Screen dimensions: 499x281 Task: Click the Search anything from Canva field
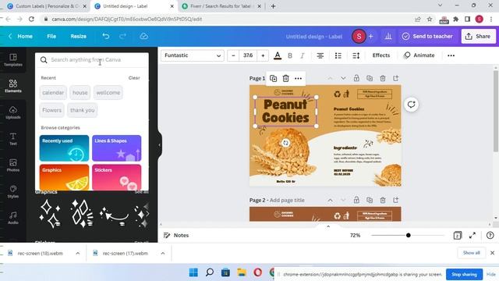click(92, 60)
